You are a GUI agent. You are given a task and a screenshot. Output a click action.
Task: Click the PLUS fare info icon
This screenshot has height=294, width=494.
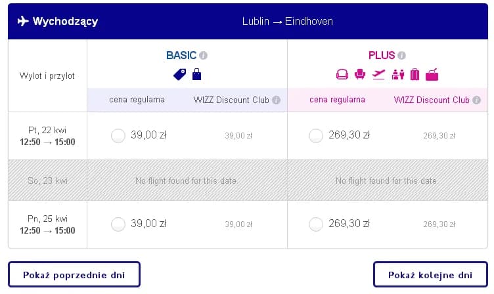point(402,56)
